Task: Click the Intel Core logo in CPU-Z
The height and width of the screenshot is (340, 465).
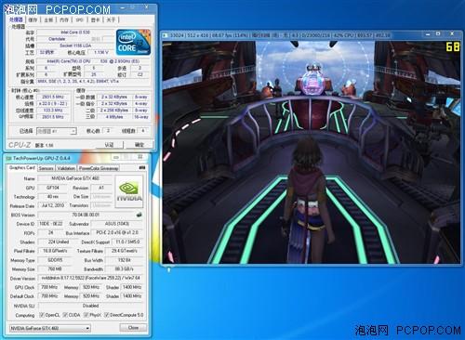Action: [133, 42]
